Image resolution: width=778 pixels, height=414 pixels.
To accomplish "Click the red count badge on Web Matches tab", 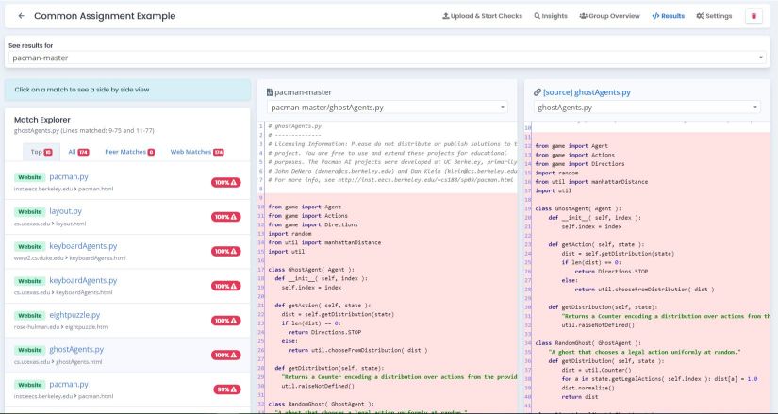I will [x=219, y=153].
